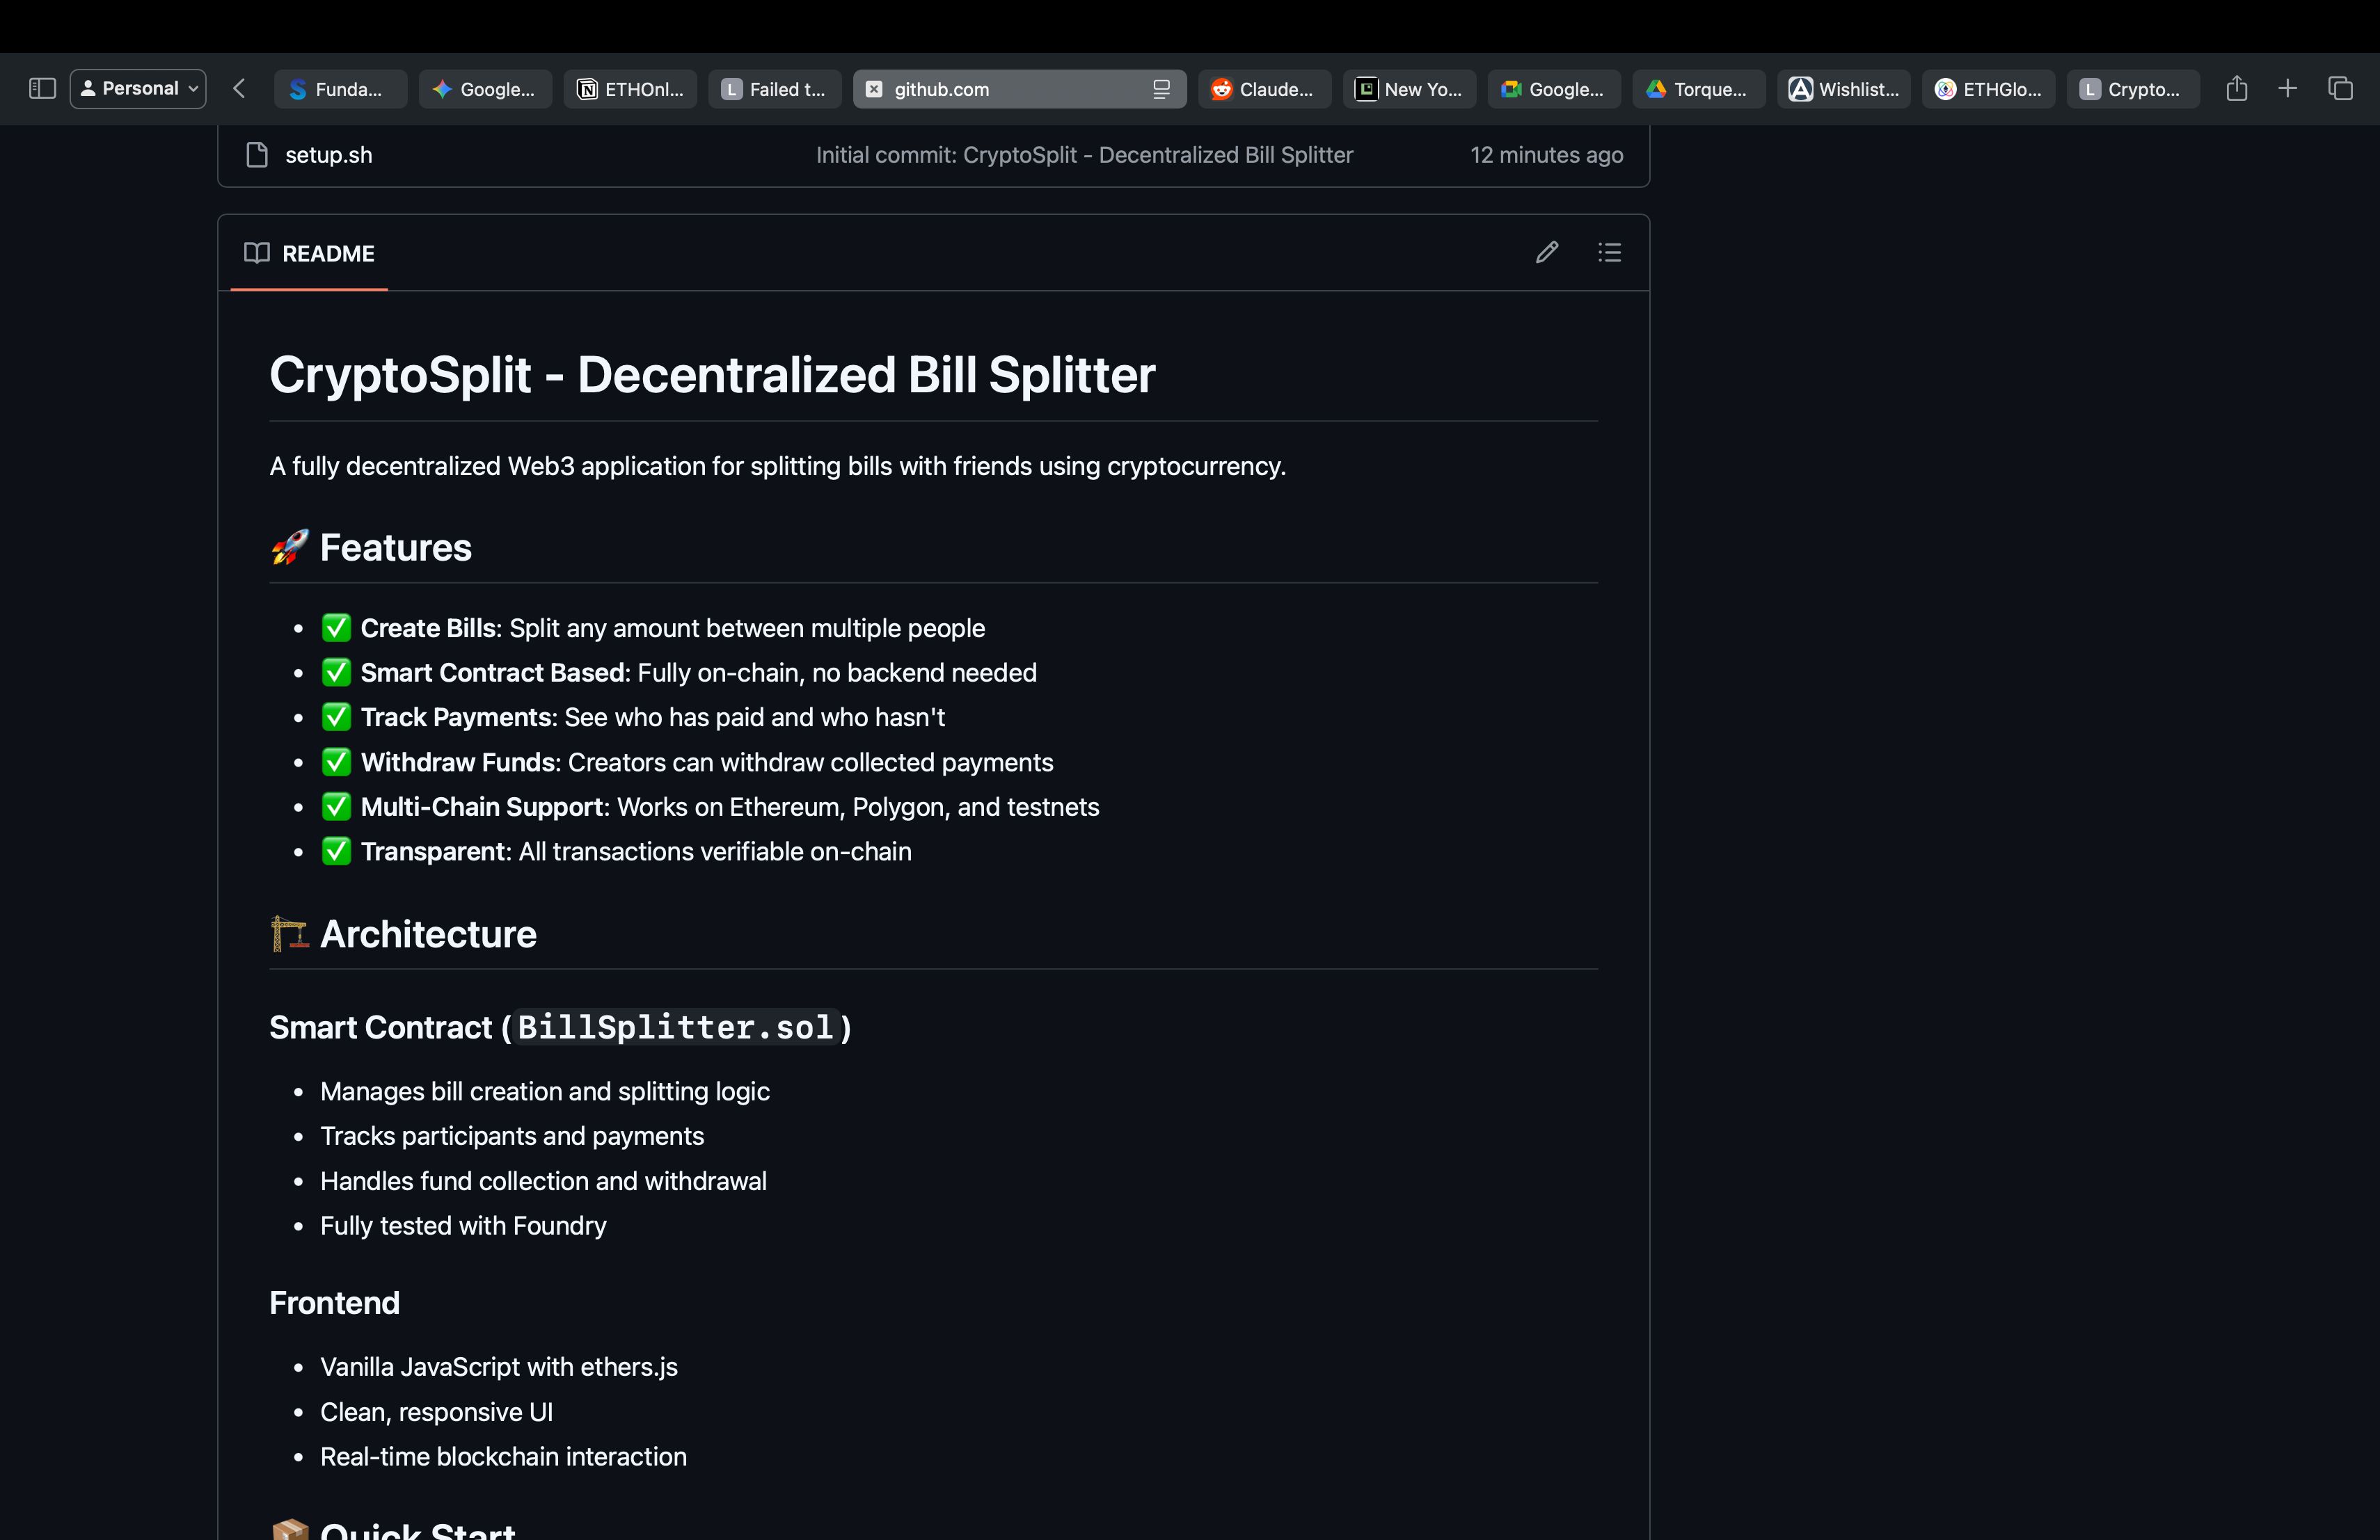Go back with the back arrow
The height and width of the screenshot is (1540, 2380).
tap(239, 89)
